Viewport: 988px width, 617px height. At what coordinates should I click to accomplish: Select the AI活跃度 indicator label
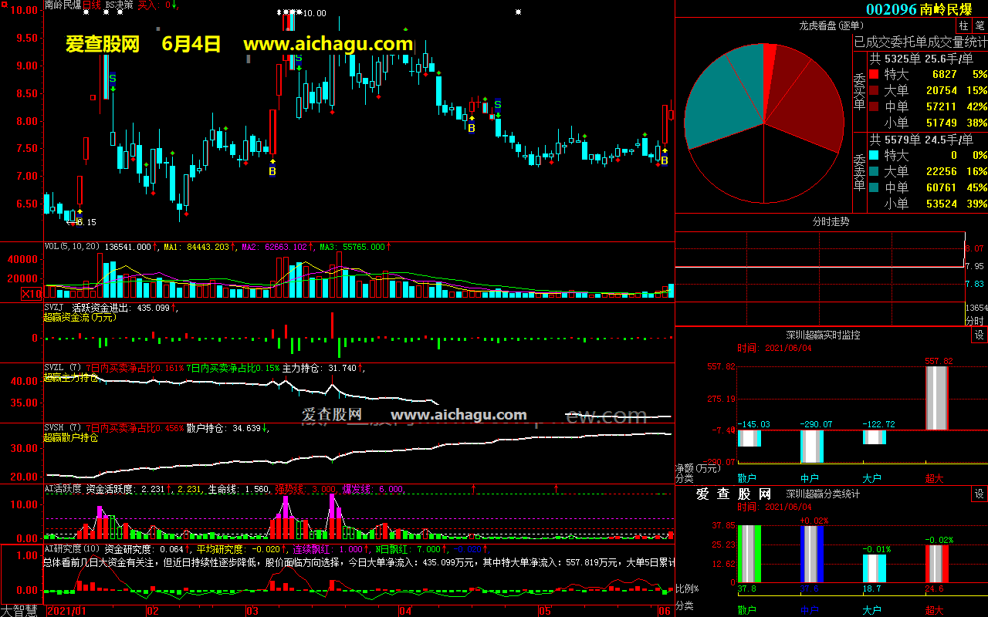coord(63,489)
